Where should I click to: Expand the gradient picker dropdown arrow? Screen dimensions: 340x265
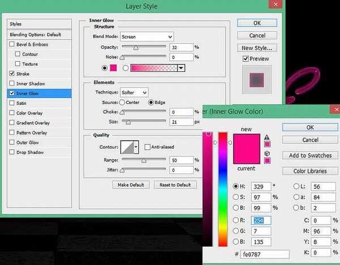coord(181,68)
